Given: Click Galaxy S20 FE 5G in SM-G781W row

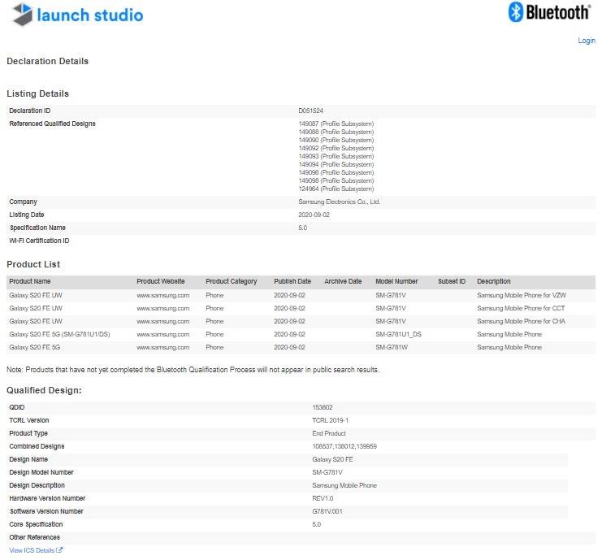Looking at the screenshot, I should click(35, 347).
